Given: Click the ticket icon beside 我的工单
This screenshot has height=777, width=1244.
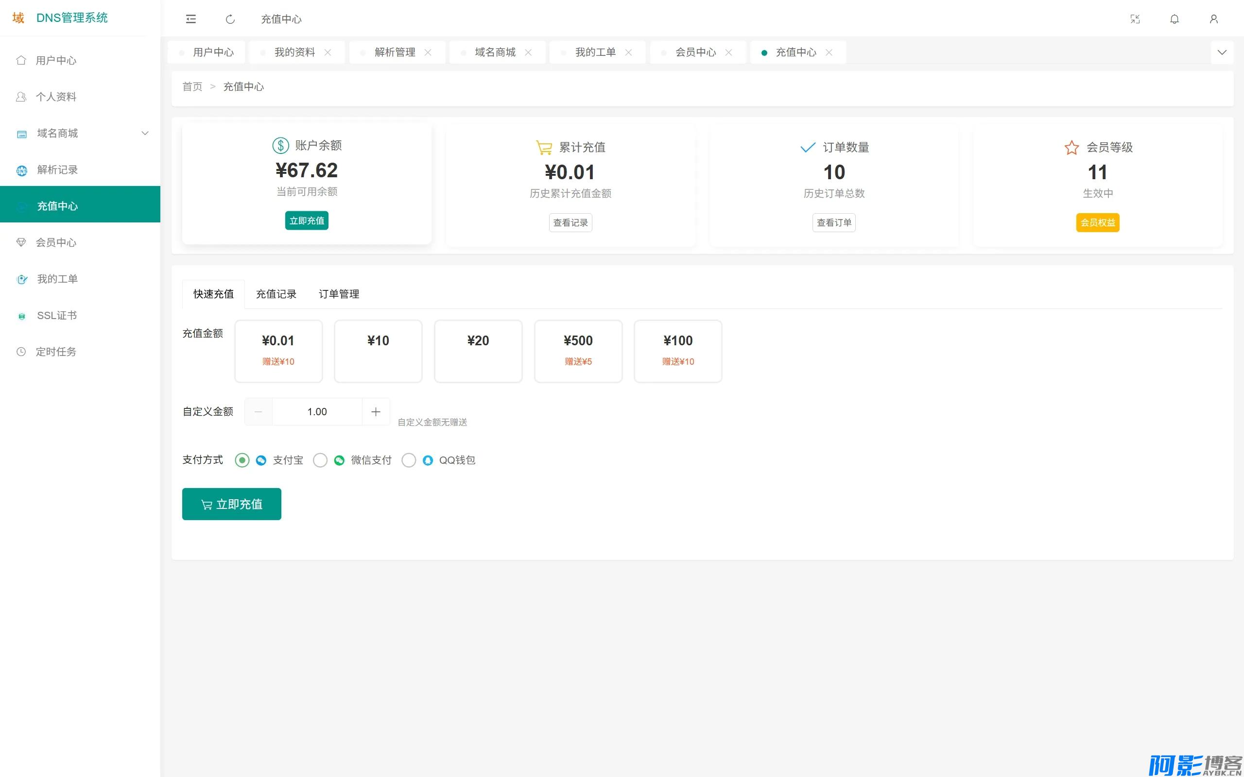Looking at the screenshot, I should [x=21, y=279].
